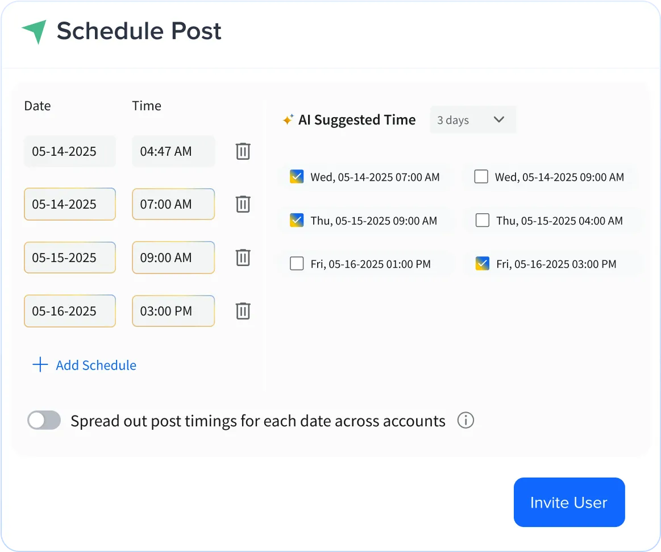Delete the 03:00 PM schedule entry
Image resolution: width=661 pixels, height=552 pixels.
coord(243,311)
